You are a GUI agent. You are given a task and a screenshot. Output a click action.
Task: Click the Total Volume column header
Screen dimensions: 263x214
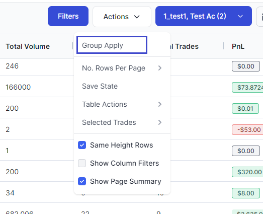click(x=28, y=46)
